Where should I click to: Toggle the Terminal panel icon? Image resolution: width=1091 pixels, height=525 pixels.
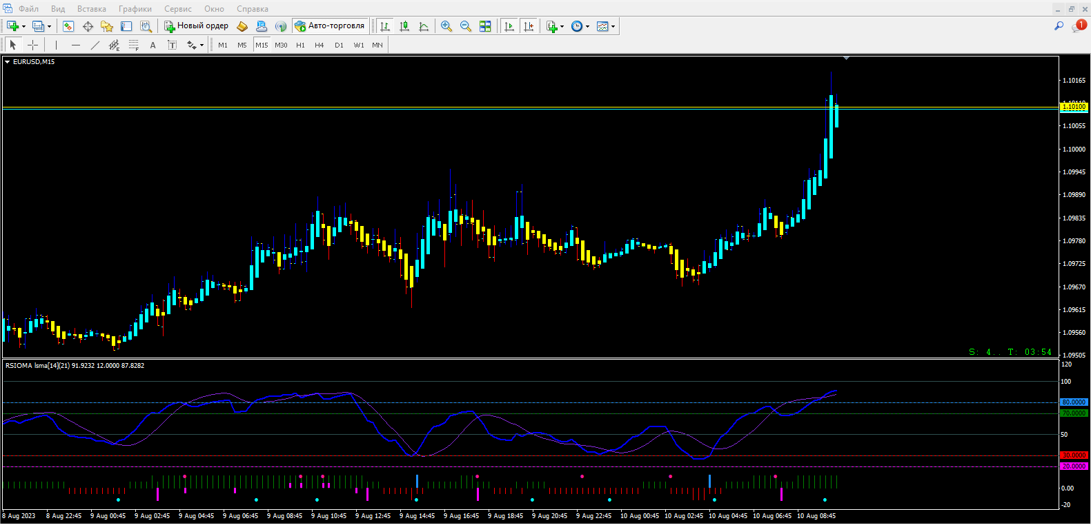pyautogui.click(x=126, y=26)
